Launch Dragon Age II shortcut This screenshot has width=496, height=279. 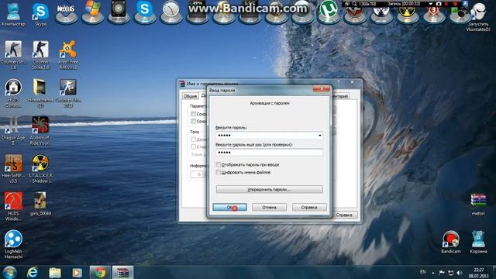[13, 131]
